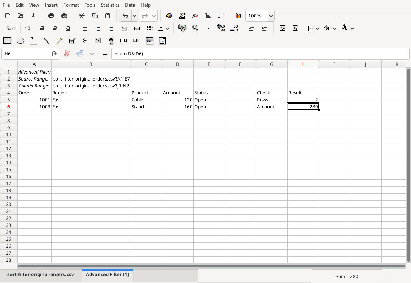Expand the formula entry options dropdown

(92, 54)
